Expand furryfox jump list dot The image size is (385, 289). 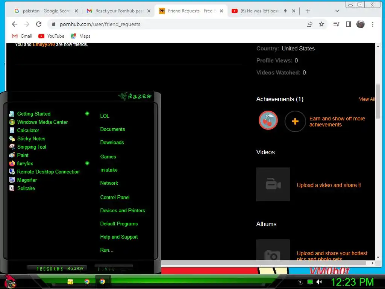click(x=87, y=163)
